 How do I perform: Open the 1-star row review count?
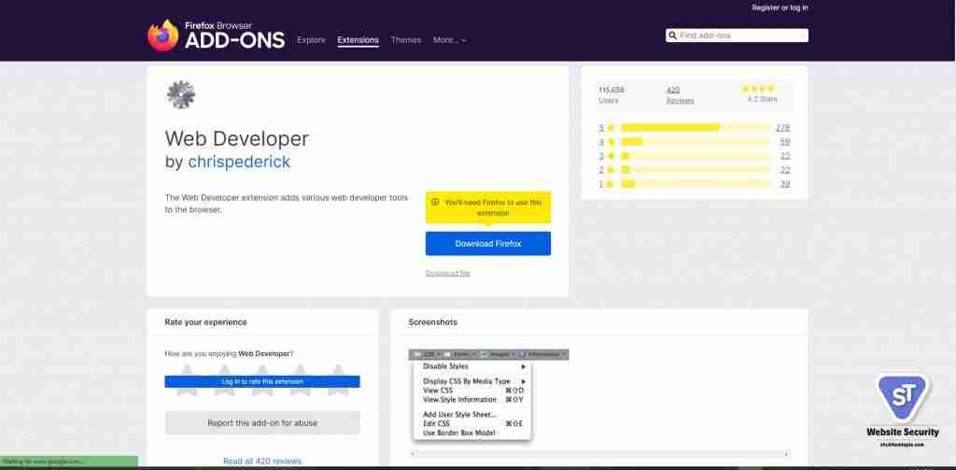785,184
